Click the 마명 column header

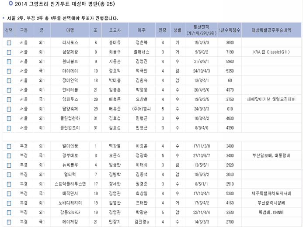pos(70,31)
